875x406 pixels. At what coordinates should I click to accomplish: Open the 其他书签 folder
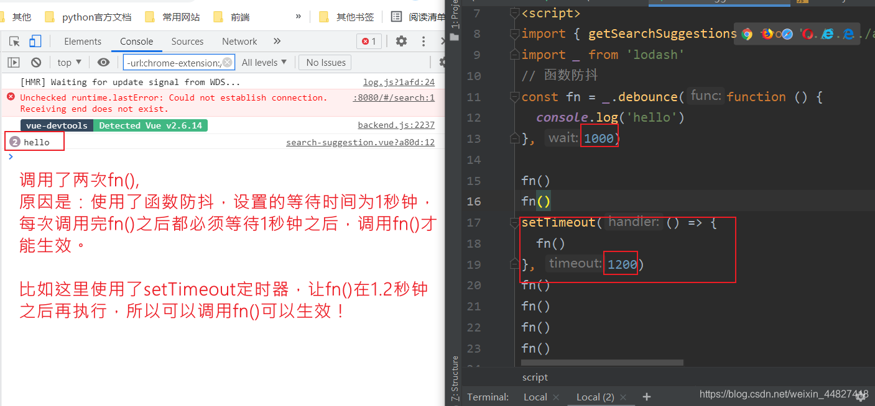[346, 17]
